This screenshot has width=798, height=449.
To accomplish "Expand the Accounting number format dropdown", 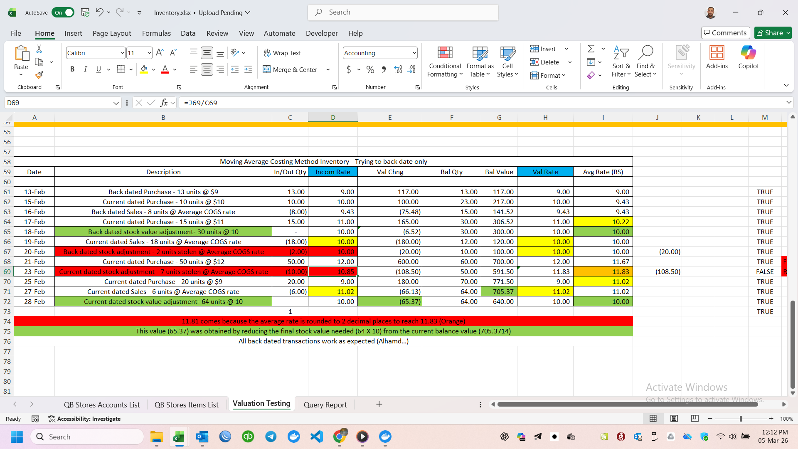I will pyautogui.click(x=414, y=53).
